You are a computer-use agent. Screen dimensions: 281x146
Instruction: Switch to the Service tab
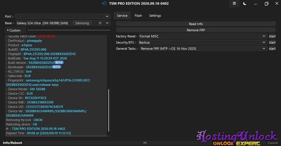tap(122, 15)
